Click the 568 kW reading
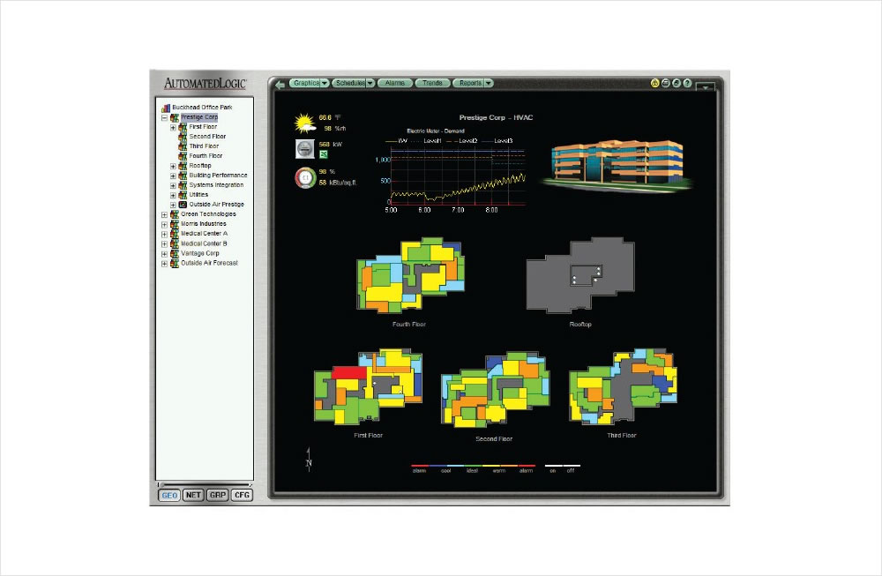This screenshot has width=882, height=576. (330, 145)
